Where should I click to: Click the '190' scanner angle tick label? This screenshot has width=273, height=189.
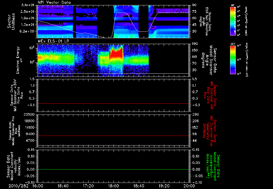coord(195,44)
